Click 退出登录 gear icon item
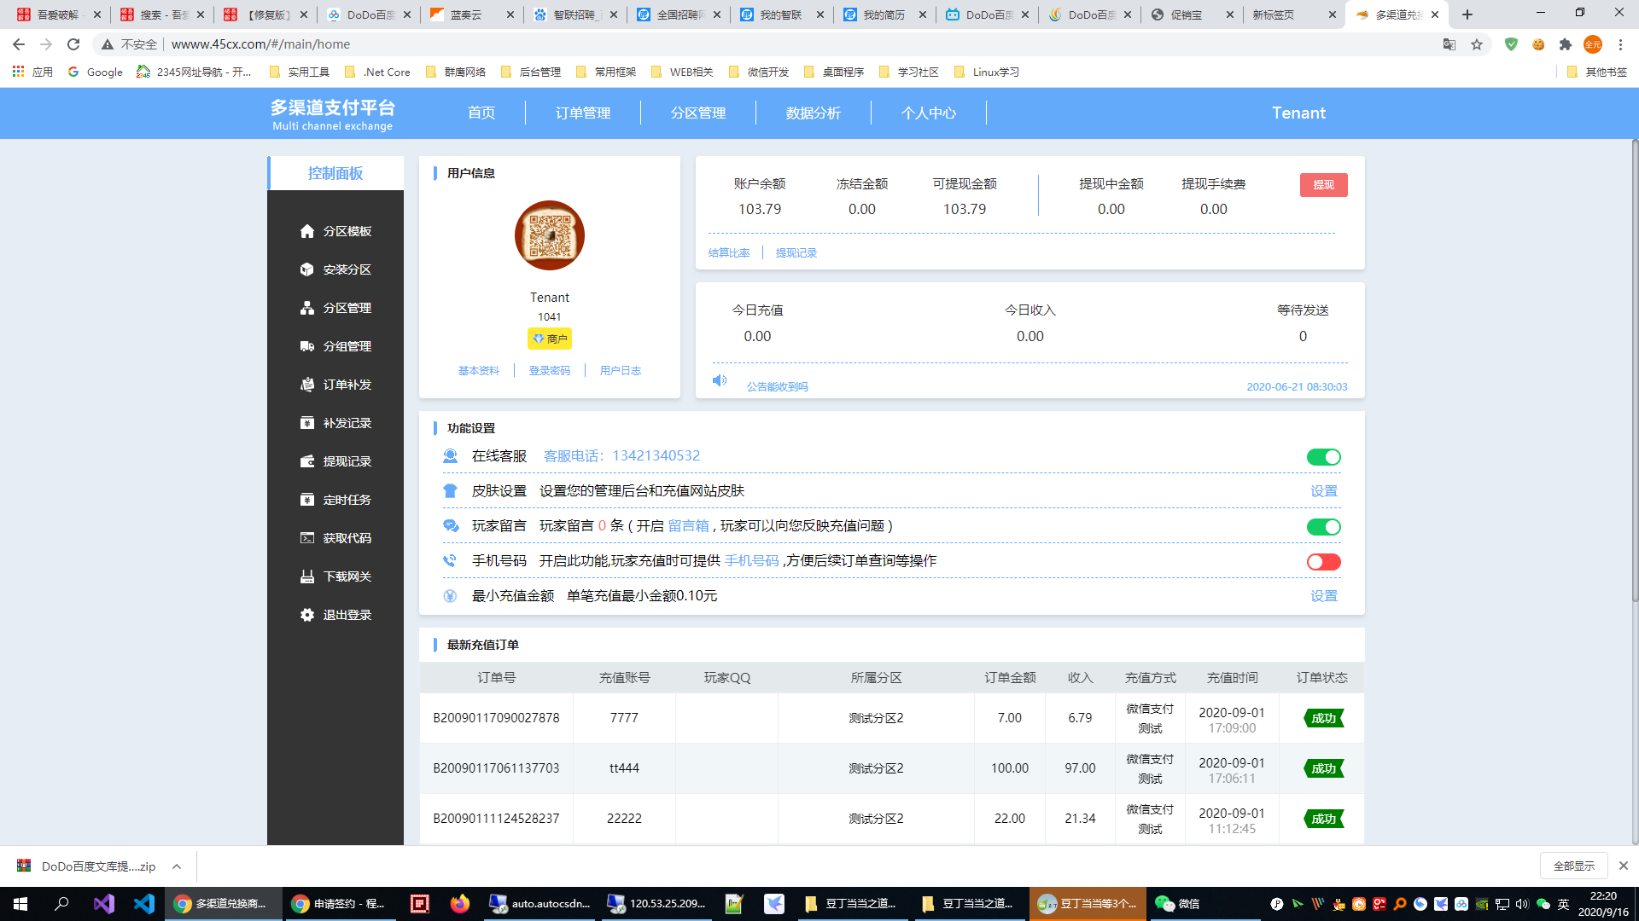 pyautogui.click(x=307, y=615)
